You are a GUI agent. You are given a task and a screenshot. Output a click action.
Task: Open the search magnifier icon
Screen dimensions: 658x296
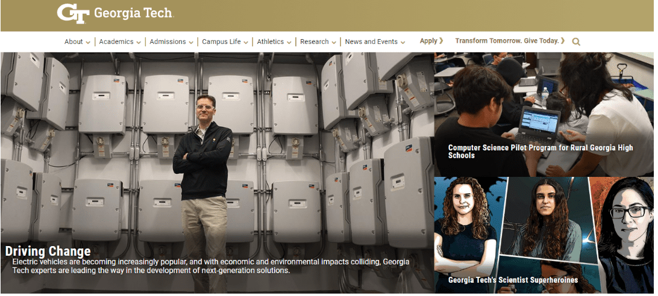[576, 42]
